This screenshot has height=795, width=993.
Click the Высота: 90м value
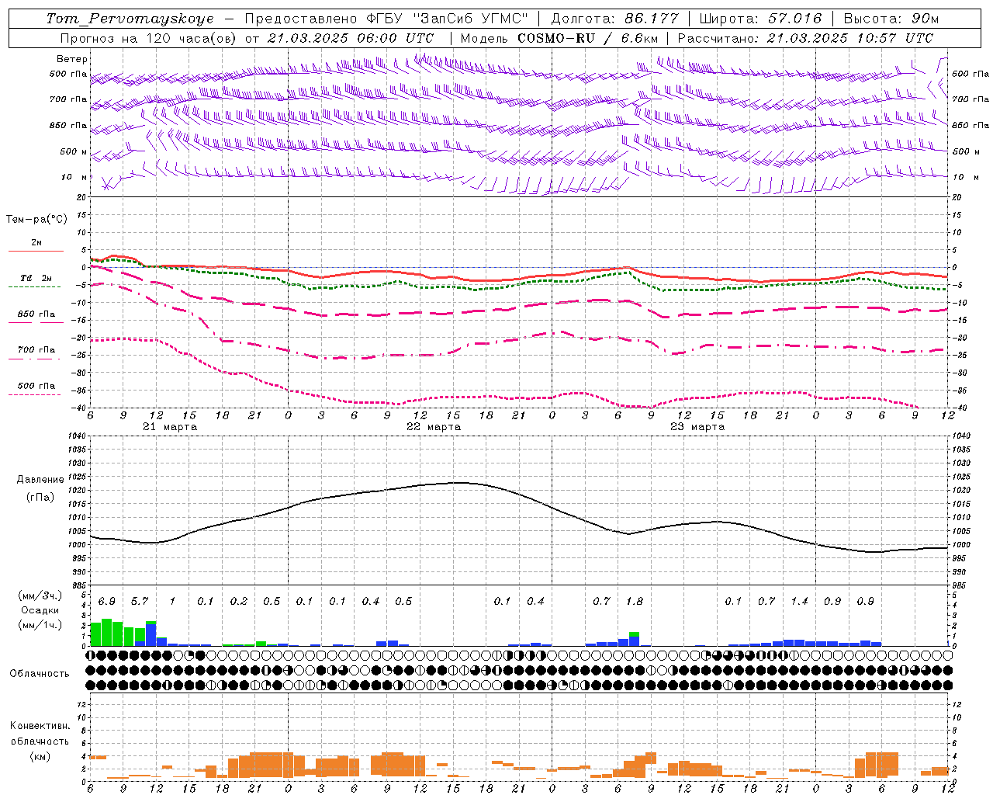point(891,19)
